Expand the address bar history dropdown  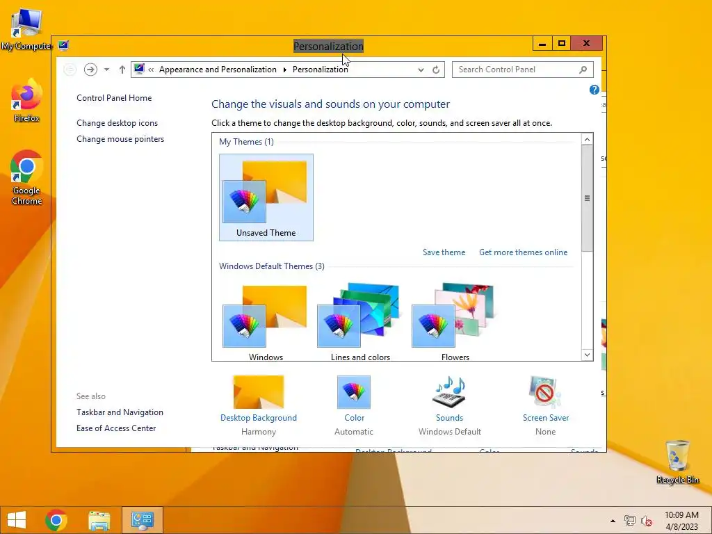click(421, 70)
